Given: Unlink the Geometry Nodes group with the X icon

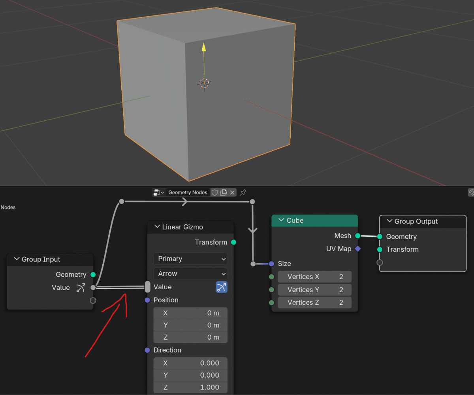Looking at the screenshot, I should 232,192.
